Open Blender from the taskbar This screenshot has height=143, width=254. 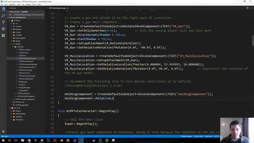click(62, 140)
